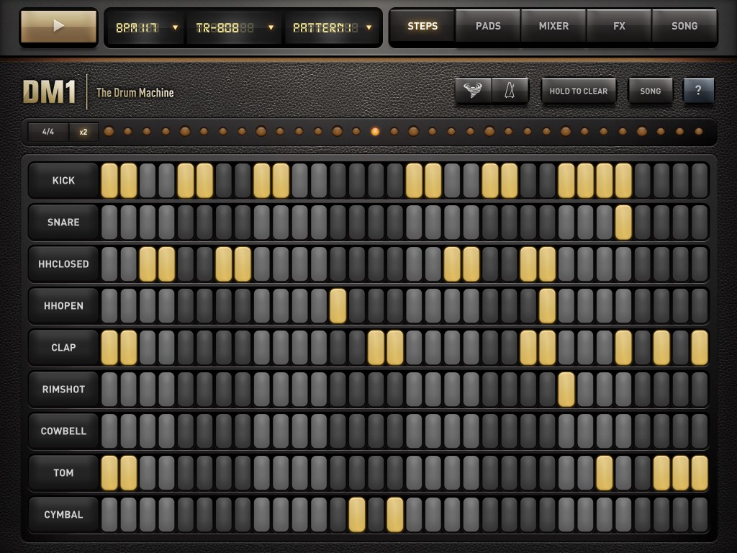Disable the lit Rimshot step
This screenshot has height=553, width=737.
566,389
